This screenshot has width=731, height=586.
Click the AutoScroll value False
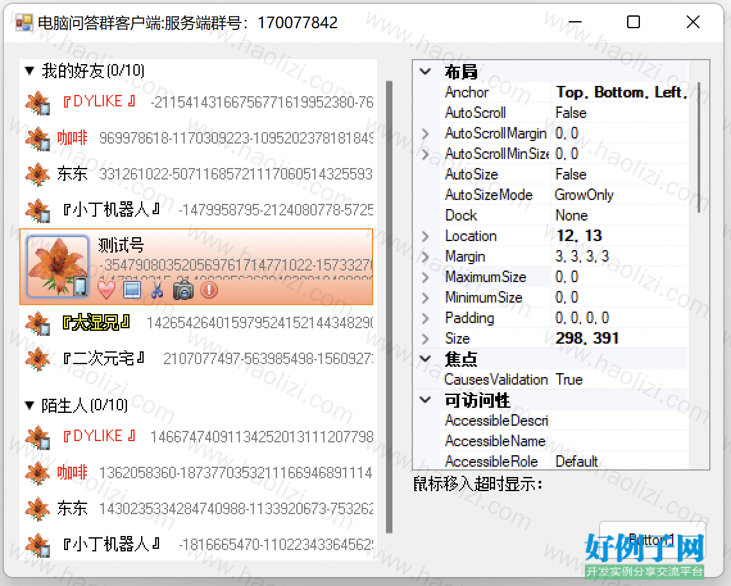571,113
